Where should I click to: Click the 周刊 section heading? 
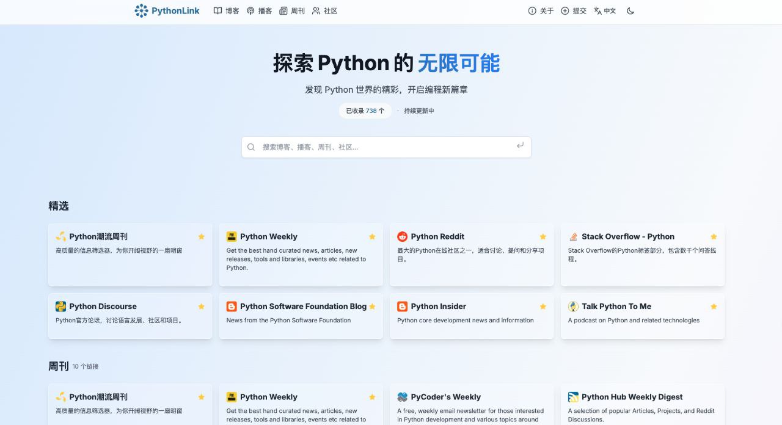59,366
